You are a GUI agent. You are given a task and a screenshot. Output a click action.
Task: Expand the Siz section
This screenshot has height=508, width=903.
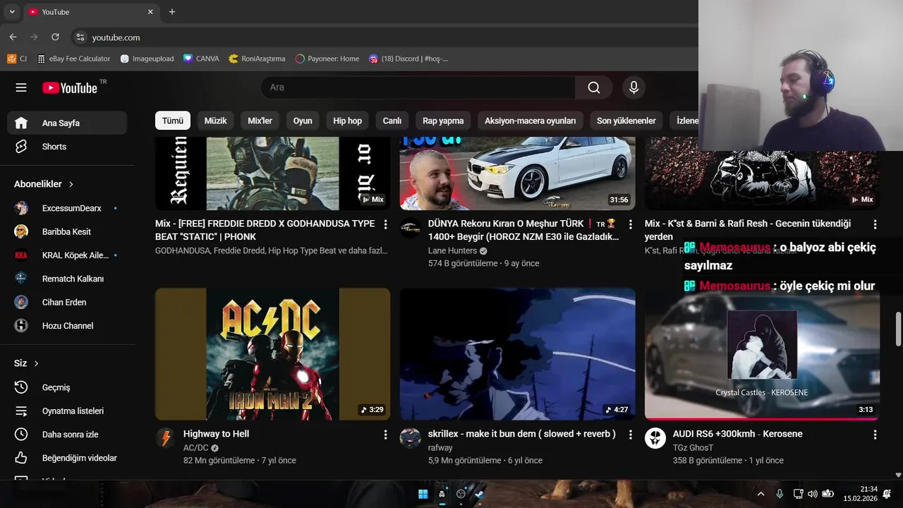26,363
